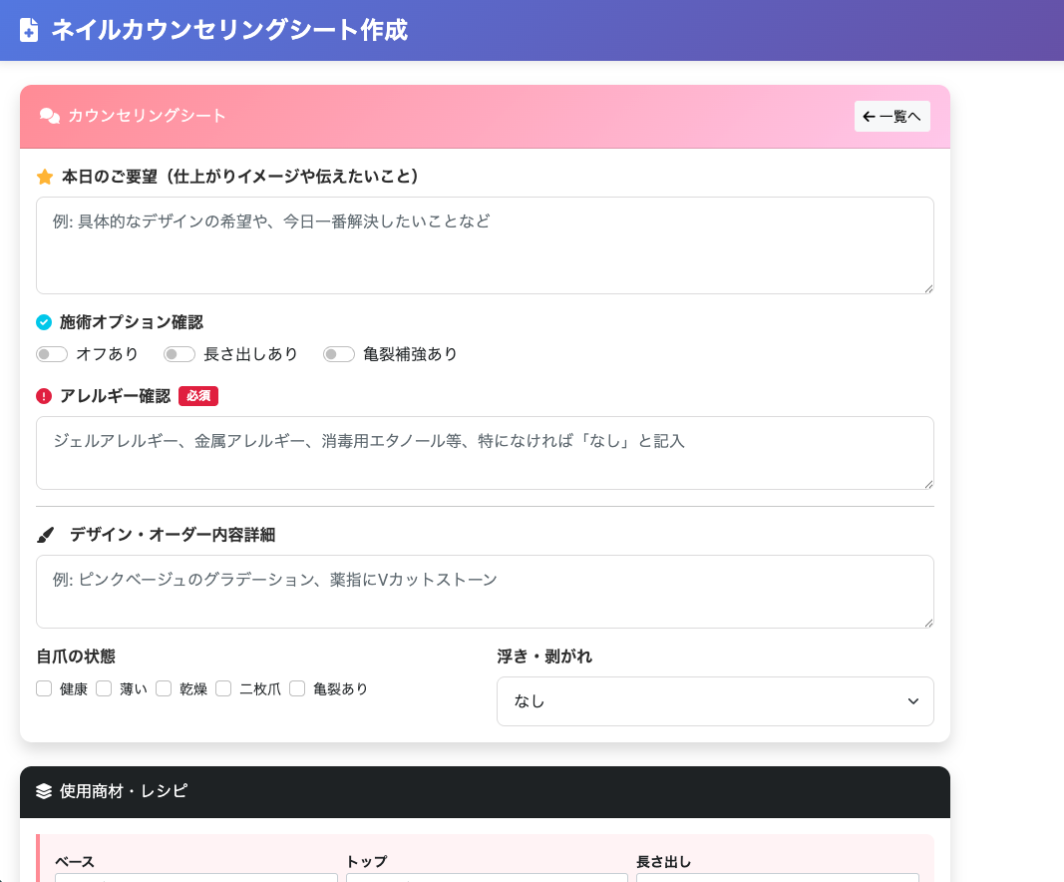The width and height of the screenshot is (1064, 882).
Task: Click the layers icon beside 使用商材・レシピ
Action: (x=43, y=791)
